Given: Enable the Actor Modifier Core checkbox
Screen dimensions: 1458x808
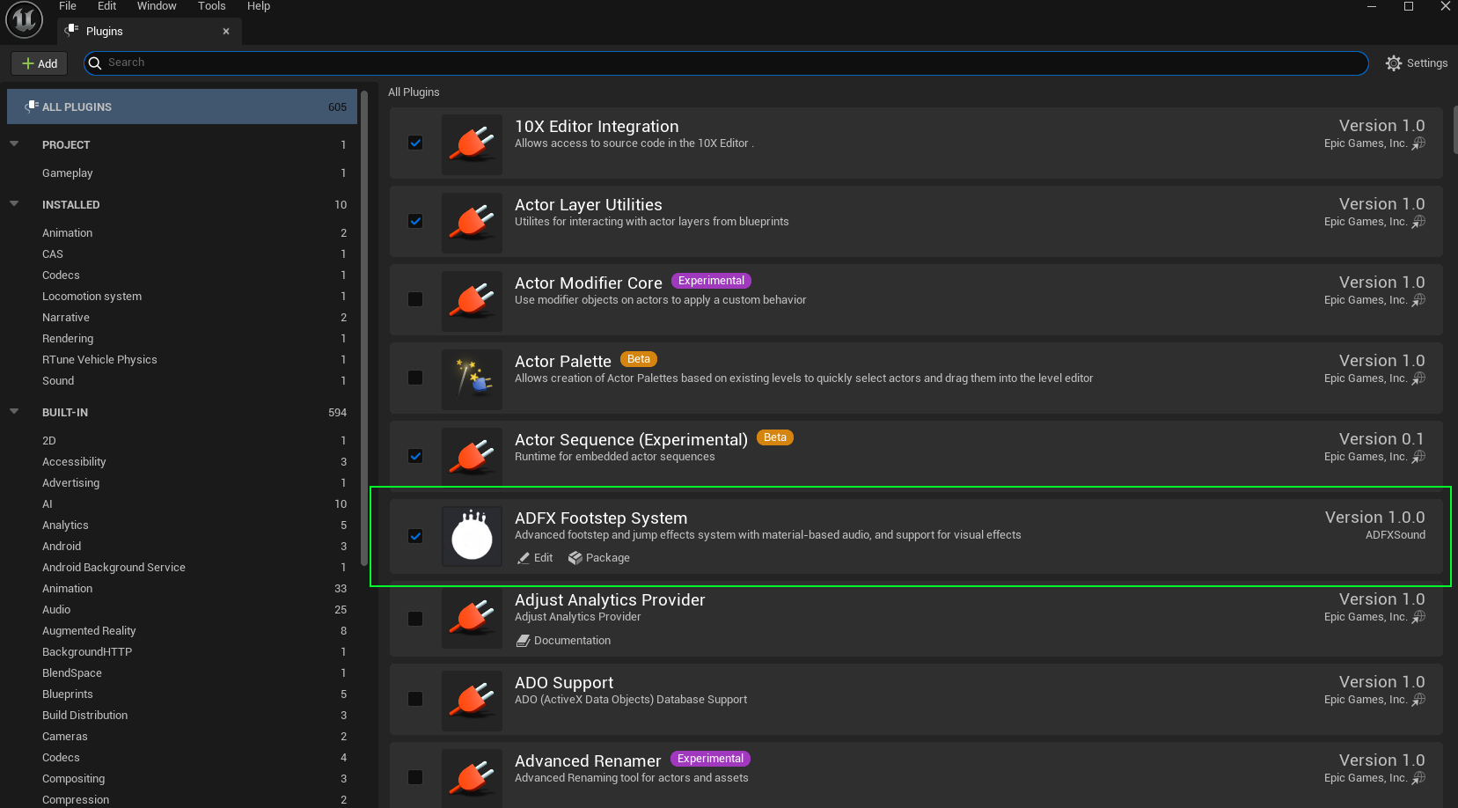Looking at the screenshot, I should point(415,299).
